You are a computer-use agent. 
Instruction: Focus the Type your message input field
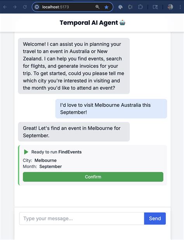coord(82,218)
